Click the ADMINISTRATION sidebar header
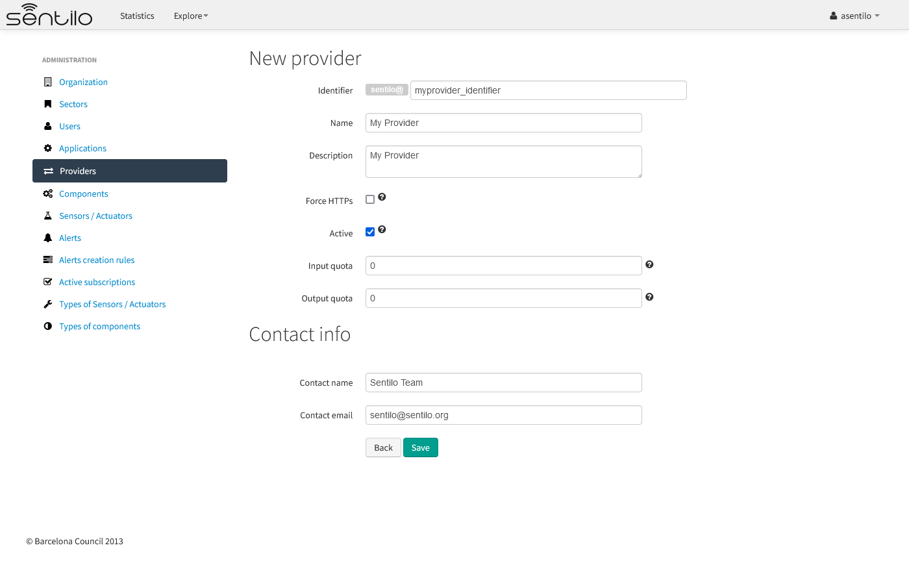 click(69, 60)
